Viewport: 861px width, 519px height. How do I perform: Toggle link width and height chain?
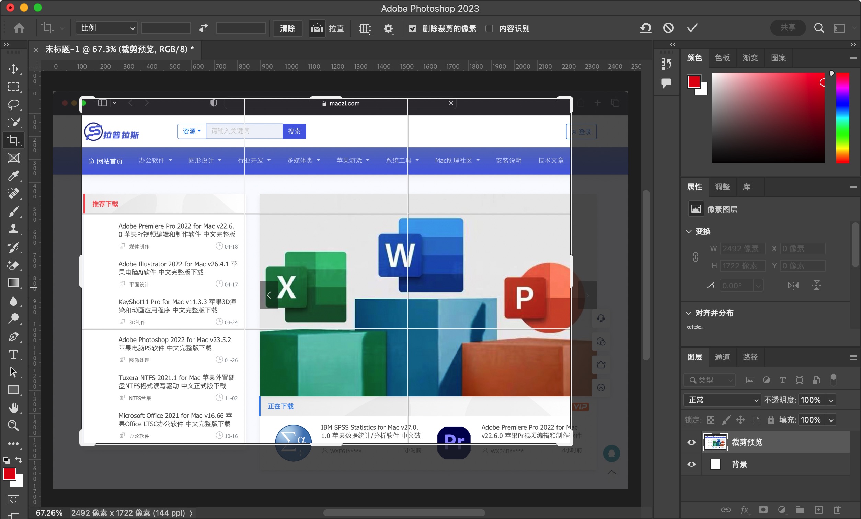696,257
